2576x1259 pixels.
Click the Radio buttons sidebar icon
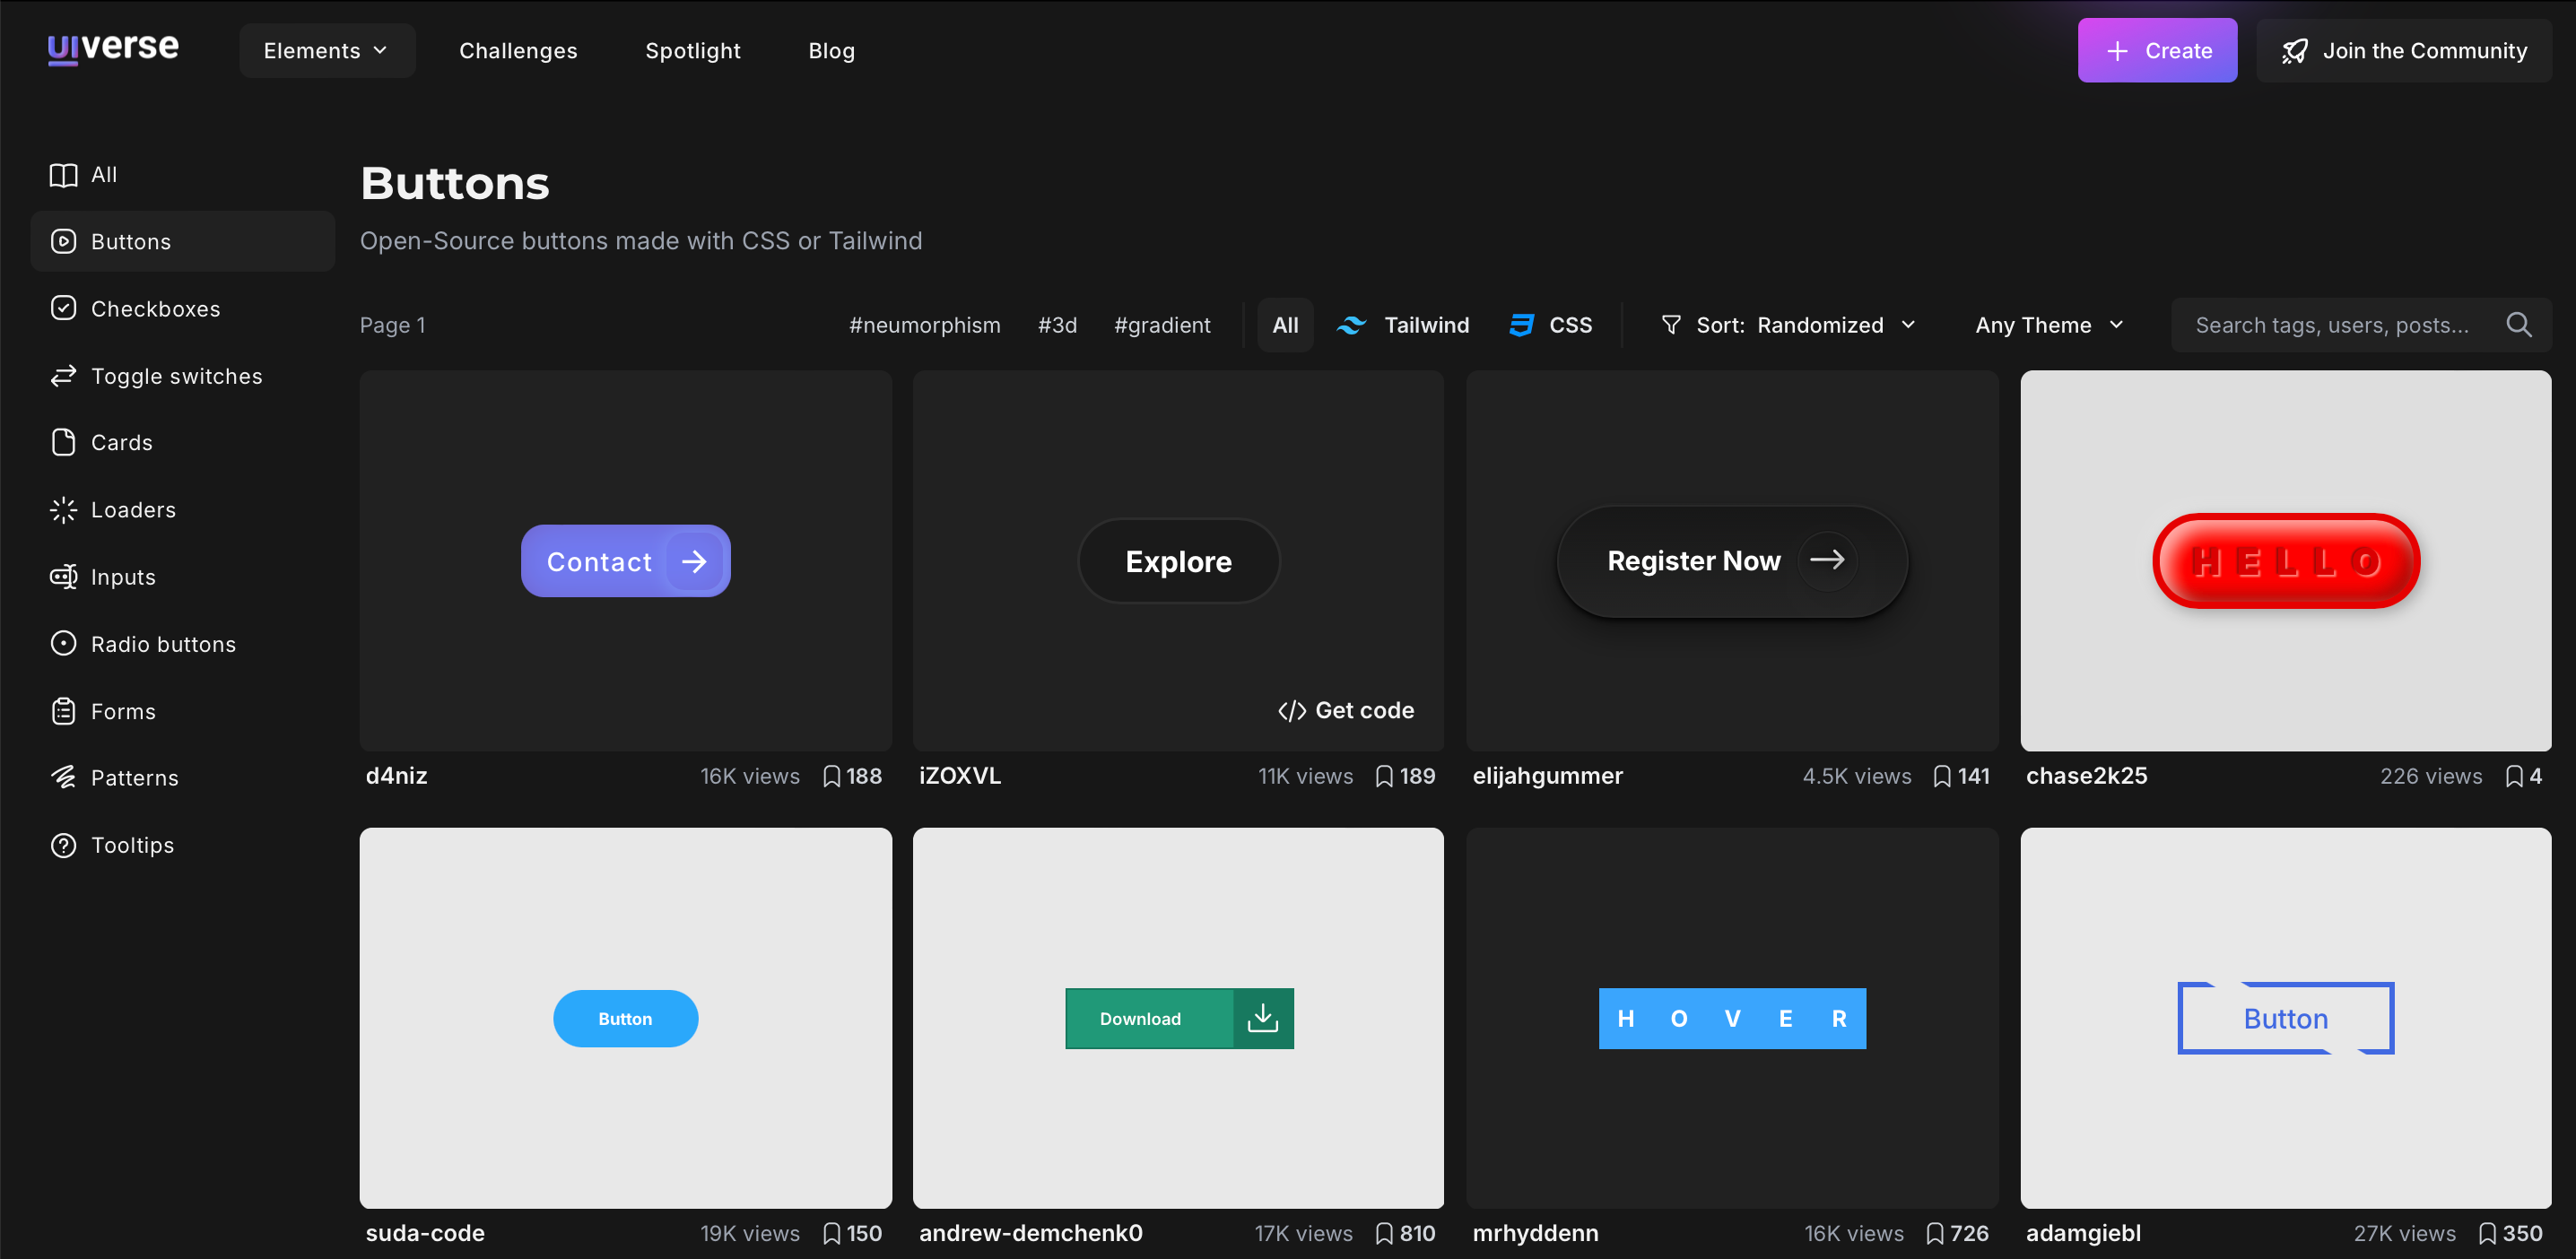pos(63,643)
